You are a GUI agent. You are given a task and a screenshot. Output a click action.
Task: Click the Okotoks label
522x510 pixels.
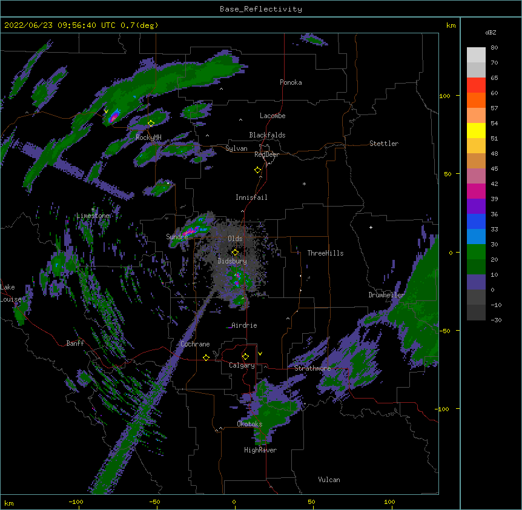click(249, 424)
